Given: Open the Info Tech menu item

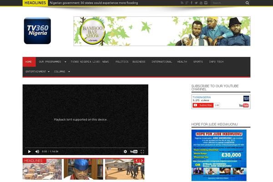Looking at the screenshot, I should (216, 62).
